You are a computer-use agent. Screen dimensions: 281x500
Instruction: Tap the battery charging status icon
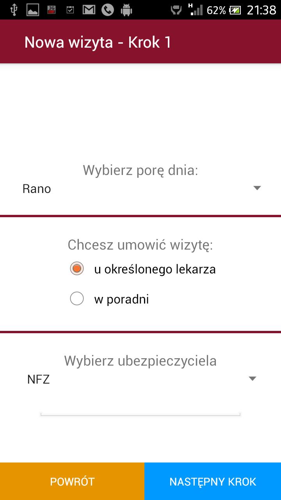coord(235,10)
